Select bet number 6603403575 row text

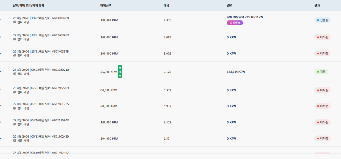point(41,52)
